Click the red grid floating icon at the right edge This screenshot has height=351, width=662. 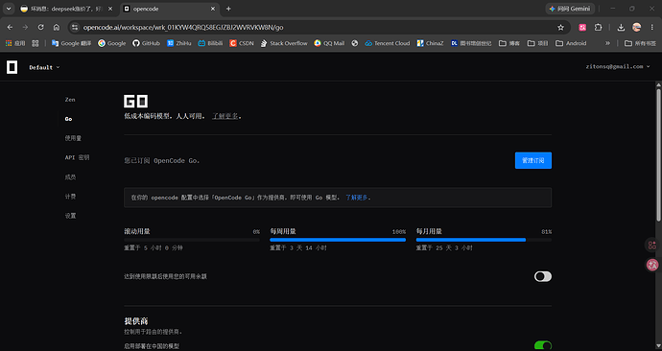coord(652,246)
